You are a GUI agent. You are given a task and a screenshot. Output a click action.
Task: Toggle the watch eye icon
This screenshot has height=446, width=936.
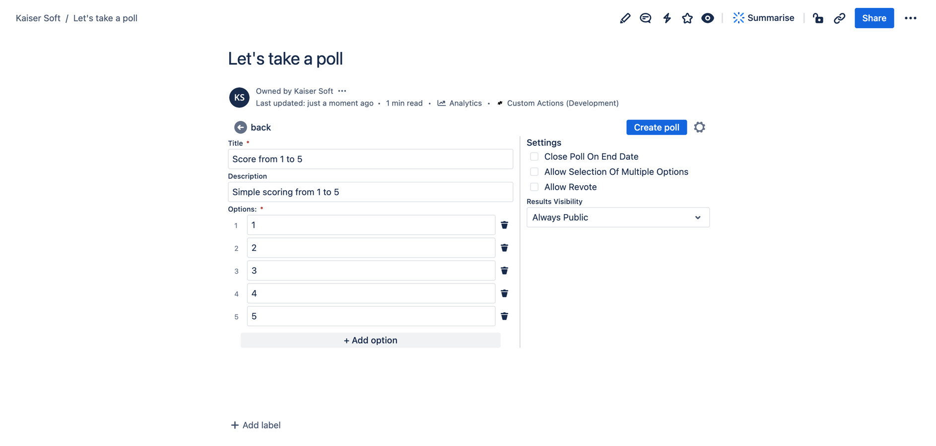(x=708, y=18)
